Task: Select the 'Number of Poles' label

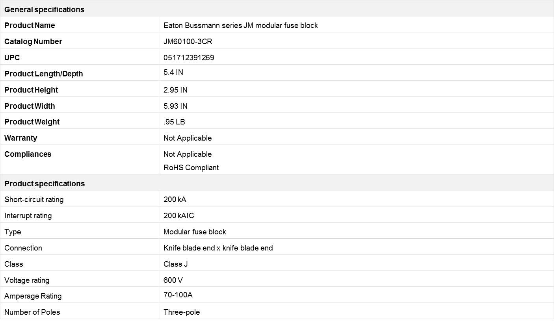Action: (x=32, y=312)
